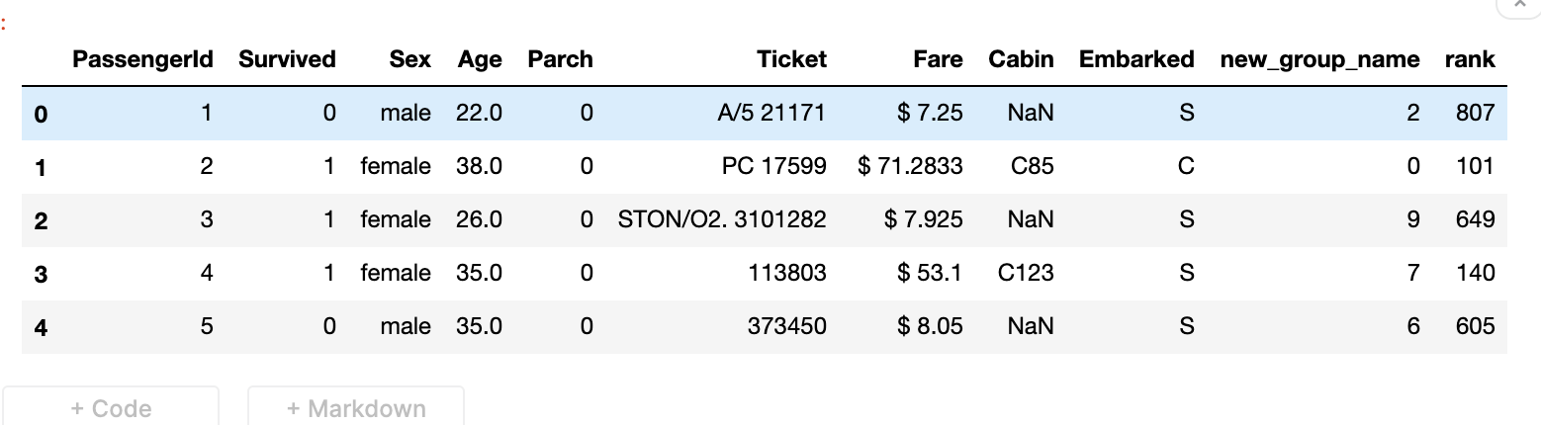Click the rank column header
Viewport: 1541px width, 425px height.
tap(1470, 59)
